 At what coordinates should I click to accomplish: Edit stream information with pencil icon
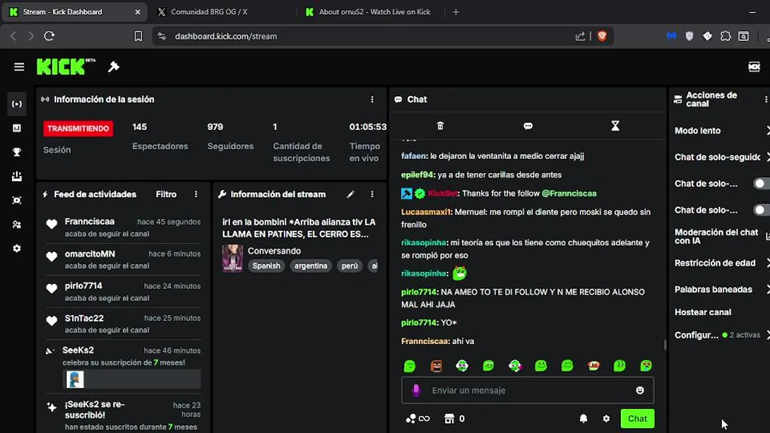351,194
